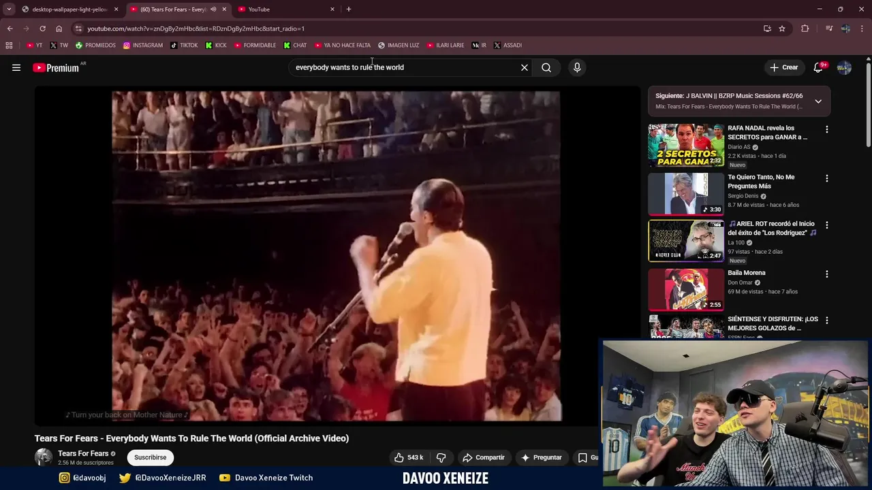Open Rafa Nadal secretos video thumbnail
Viewport: 872px width, 490px height.
tap(686, 145)
